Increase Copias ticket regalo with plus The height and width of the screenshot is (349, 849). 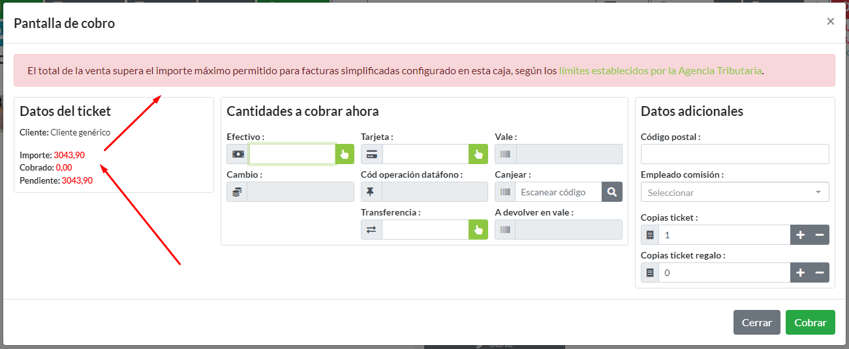(800, 273)
